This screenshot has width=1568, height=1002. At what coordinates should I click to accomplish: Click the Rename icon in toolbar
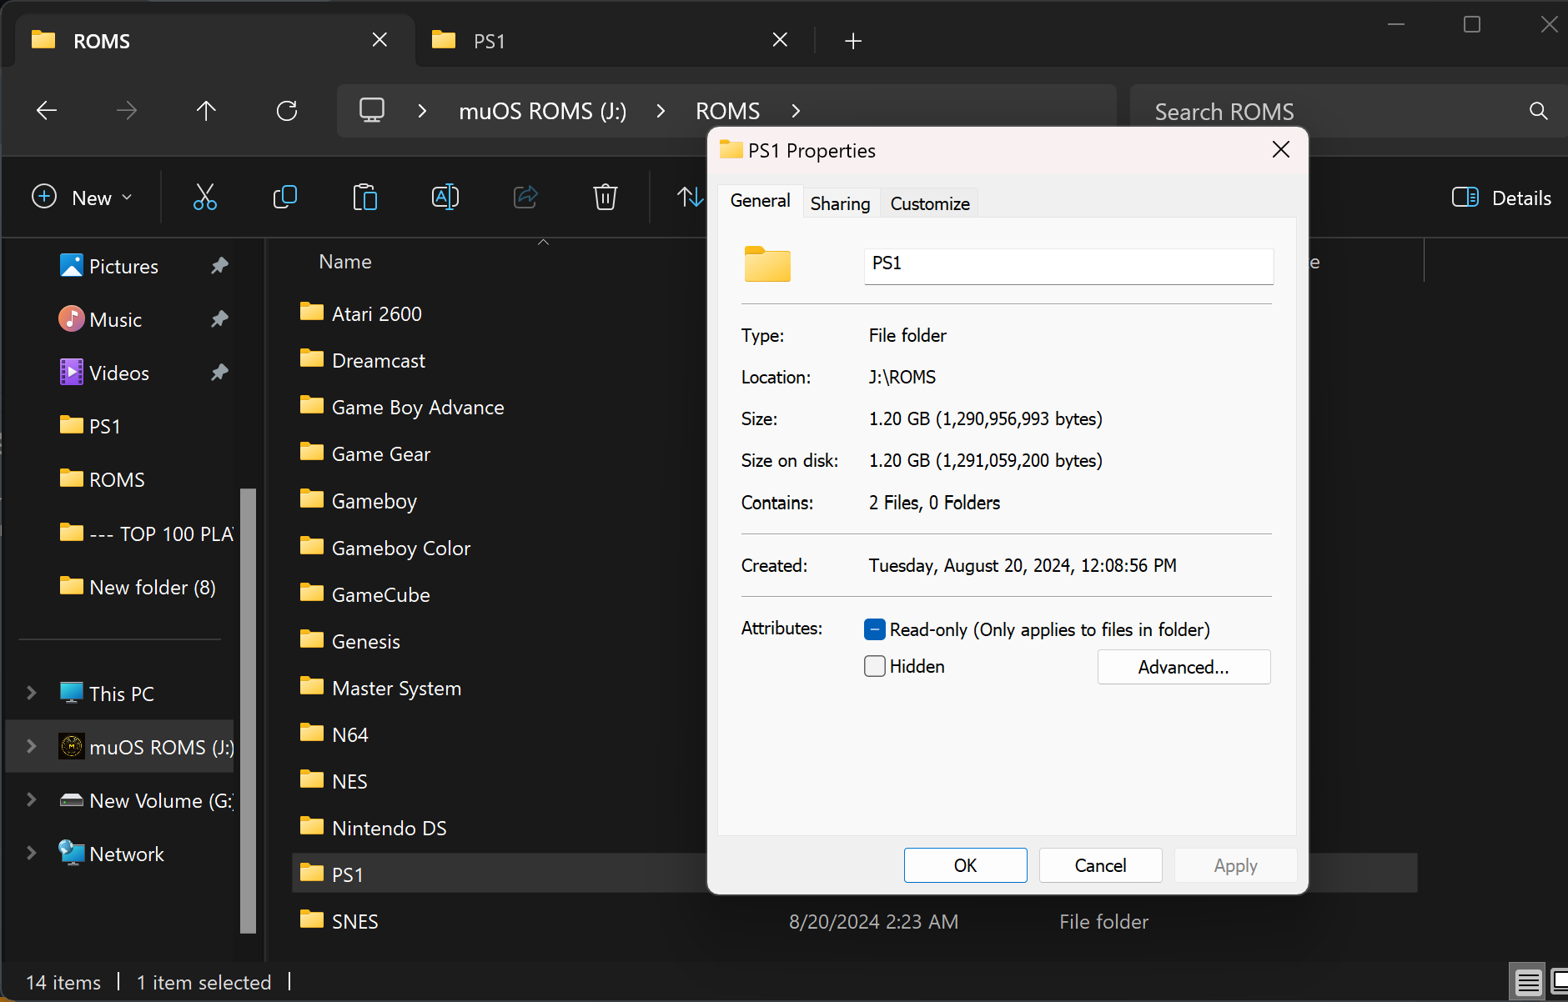coord(445,198)
